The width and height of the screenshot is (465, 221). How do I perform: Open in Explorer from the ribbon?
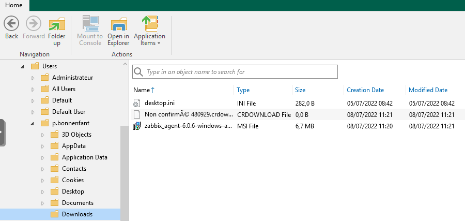(x=118, y=31)
